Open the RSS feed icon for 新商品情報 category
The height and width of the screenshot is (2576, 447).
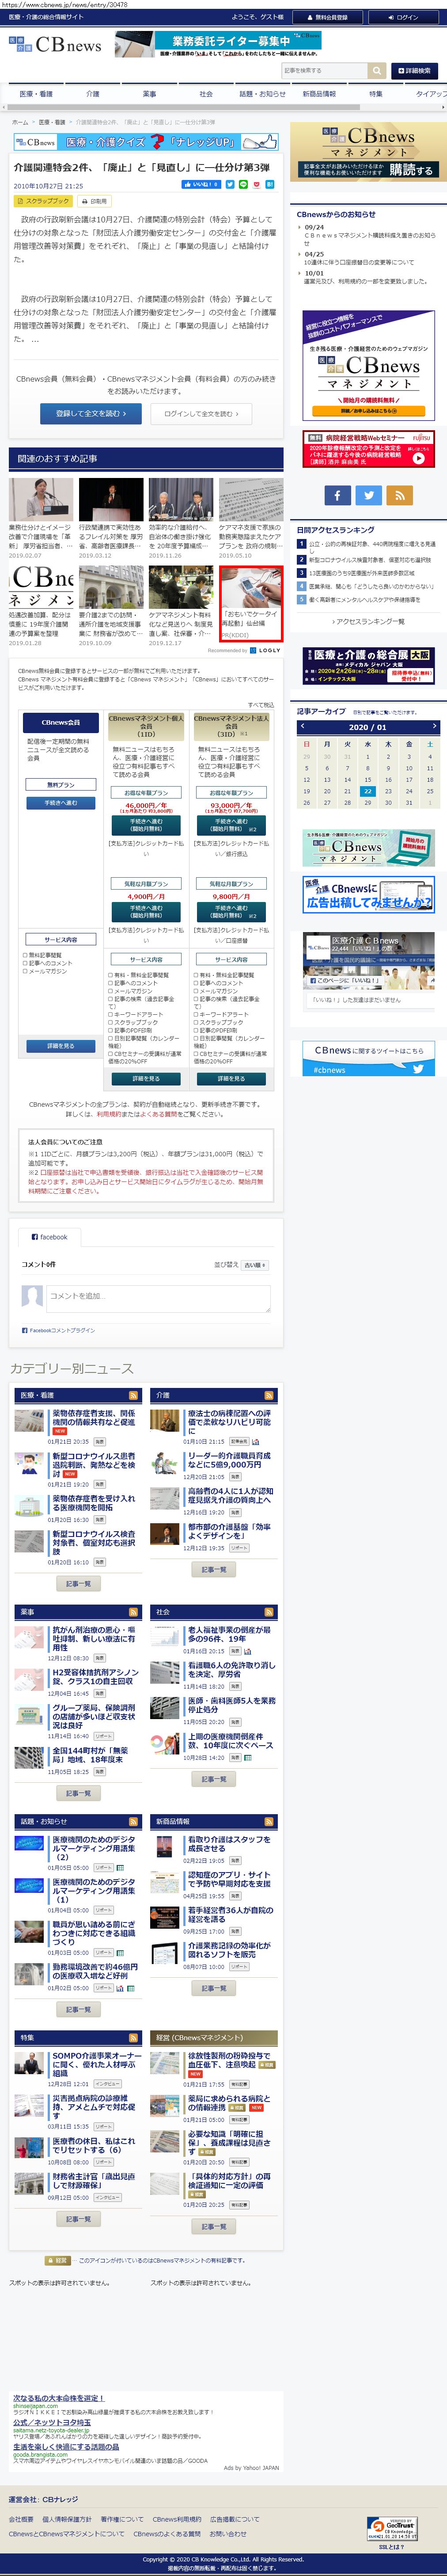[x=269, y=1822]
